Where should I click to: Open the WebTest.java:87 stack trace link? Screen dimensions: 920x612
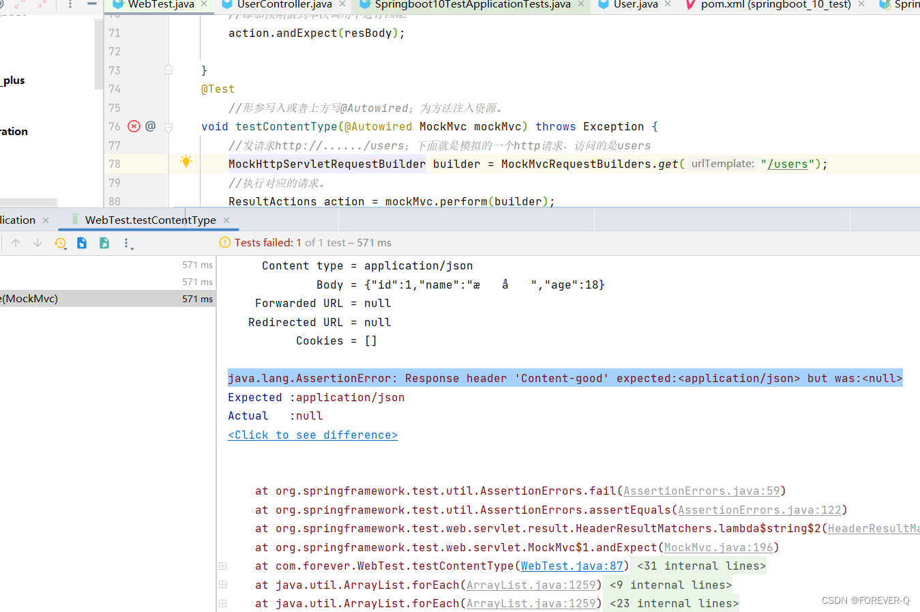(572, 566)
